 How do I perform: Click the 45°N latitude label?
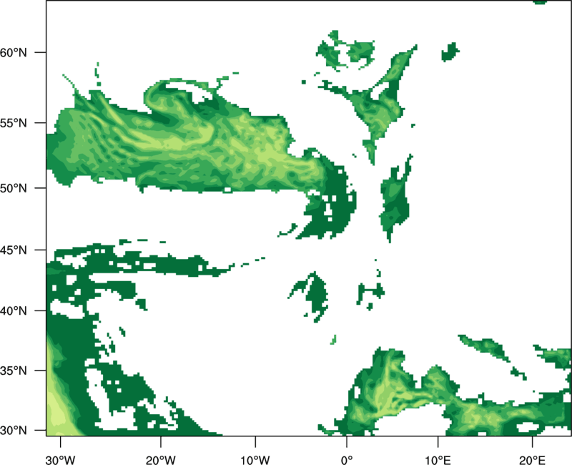tap(14, 250)
